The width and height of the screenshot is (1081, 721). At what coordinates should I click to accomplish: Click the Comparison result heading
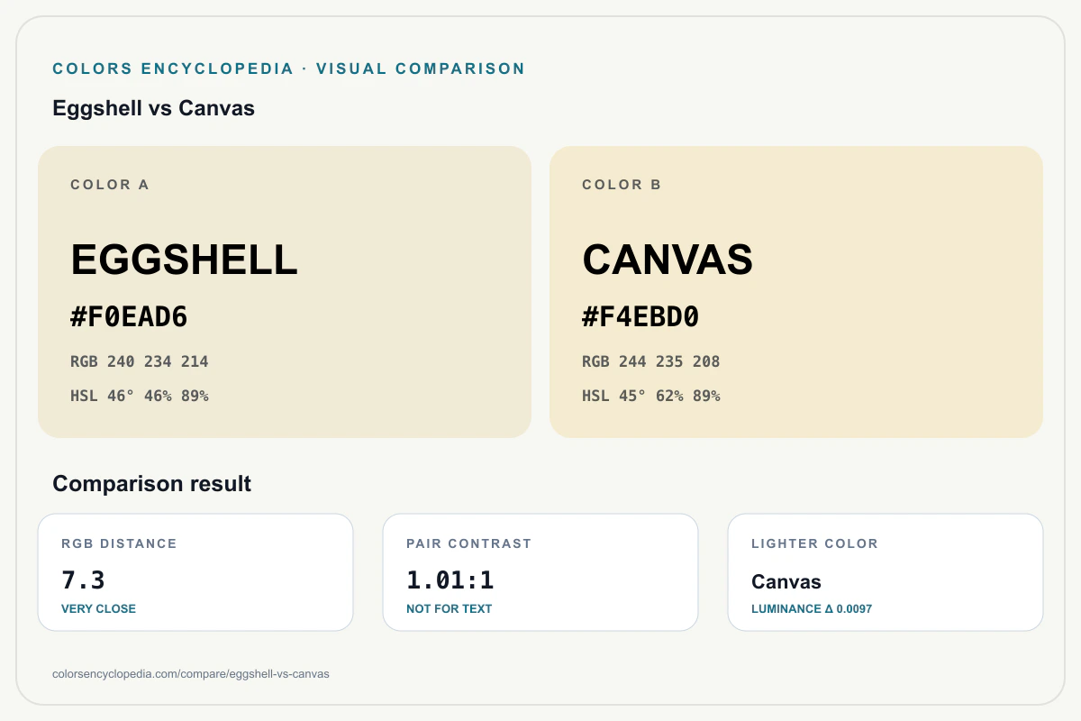pyautogui.click(x=151, y=484)
